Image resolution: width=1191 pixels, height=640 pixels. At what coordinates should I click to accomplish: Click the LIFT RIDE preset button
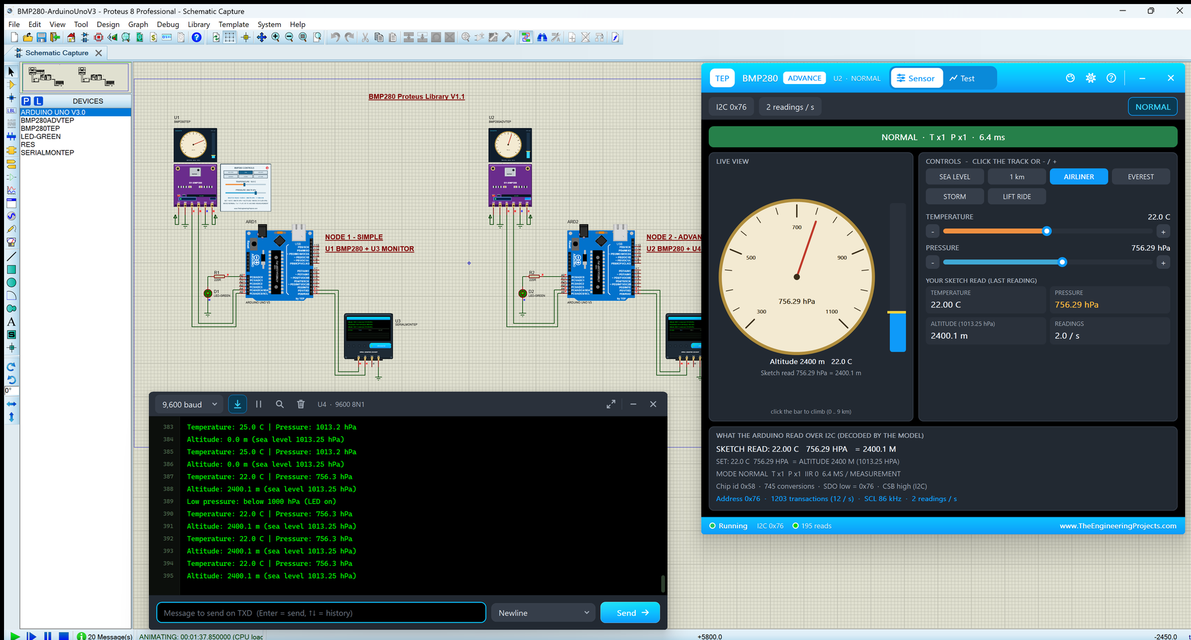[1016, 196]
